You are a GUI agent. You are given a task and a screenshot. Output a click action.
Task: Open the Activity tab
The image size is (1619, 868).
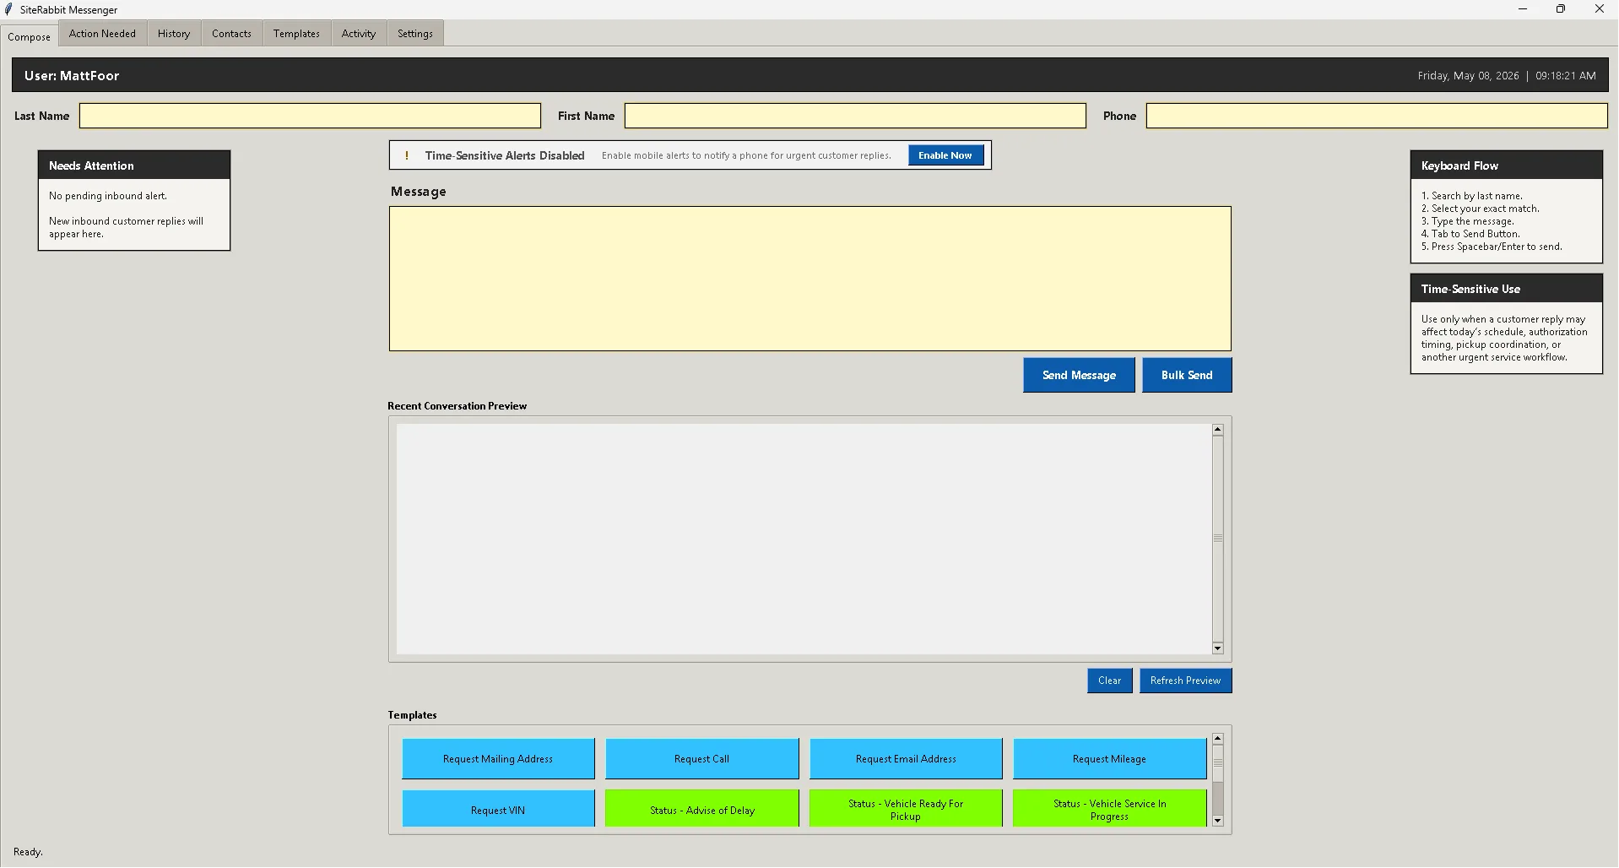(x=359, y=34)
